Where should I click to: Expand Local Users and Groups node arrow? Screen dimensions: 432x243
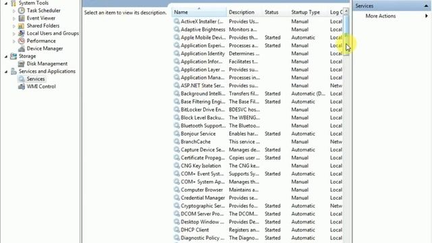(14, 34)
